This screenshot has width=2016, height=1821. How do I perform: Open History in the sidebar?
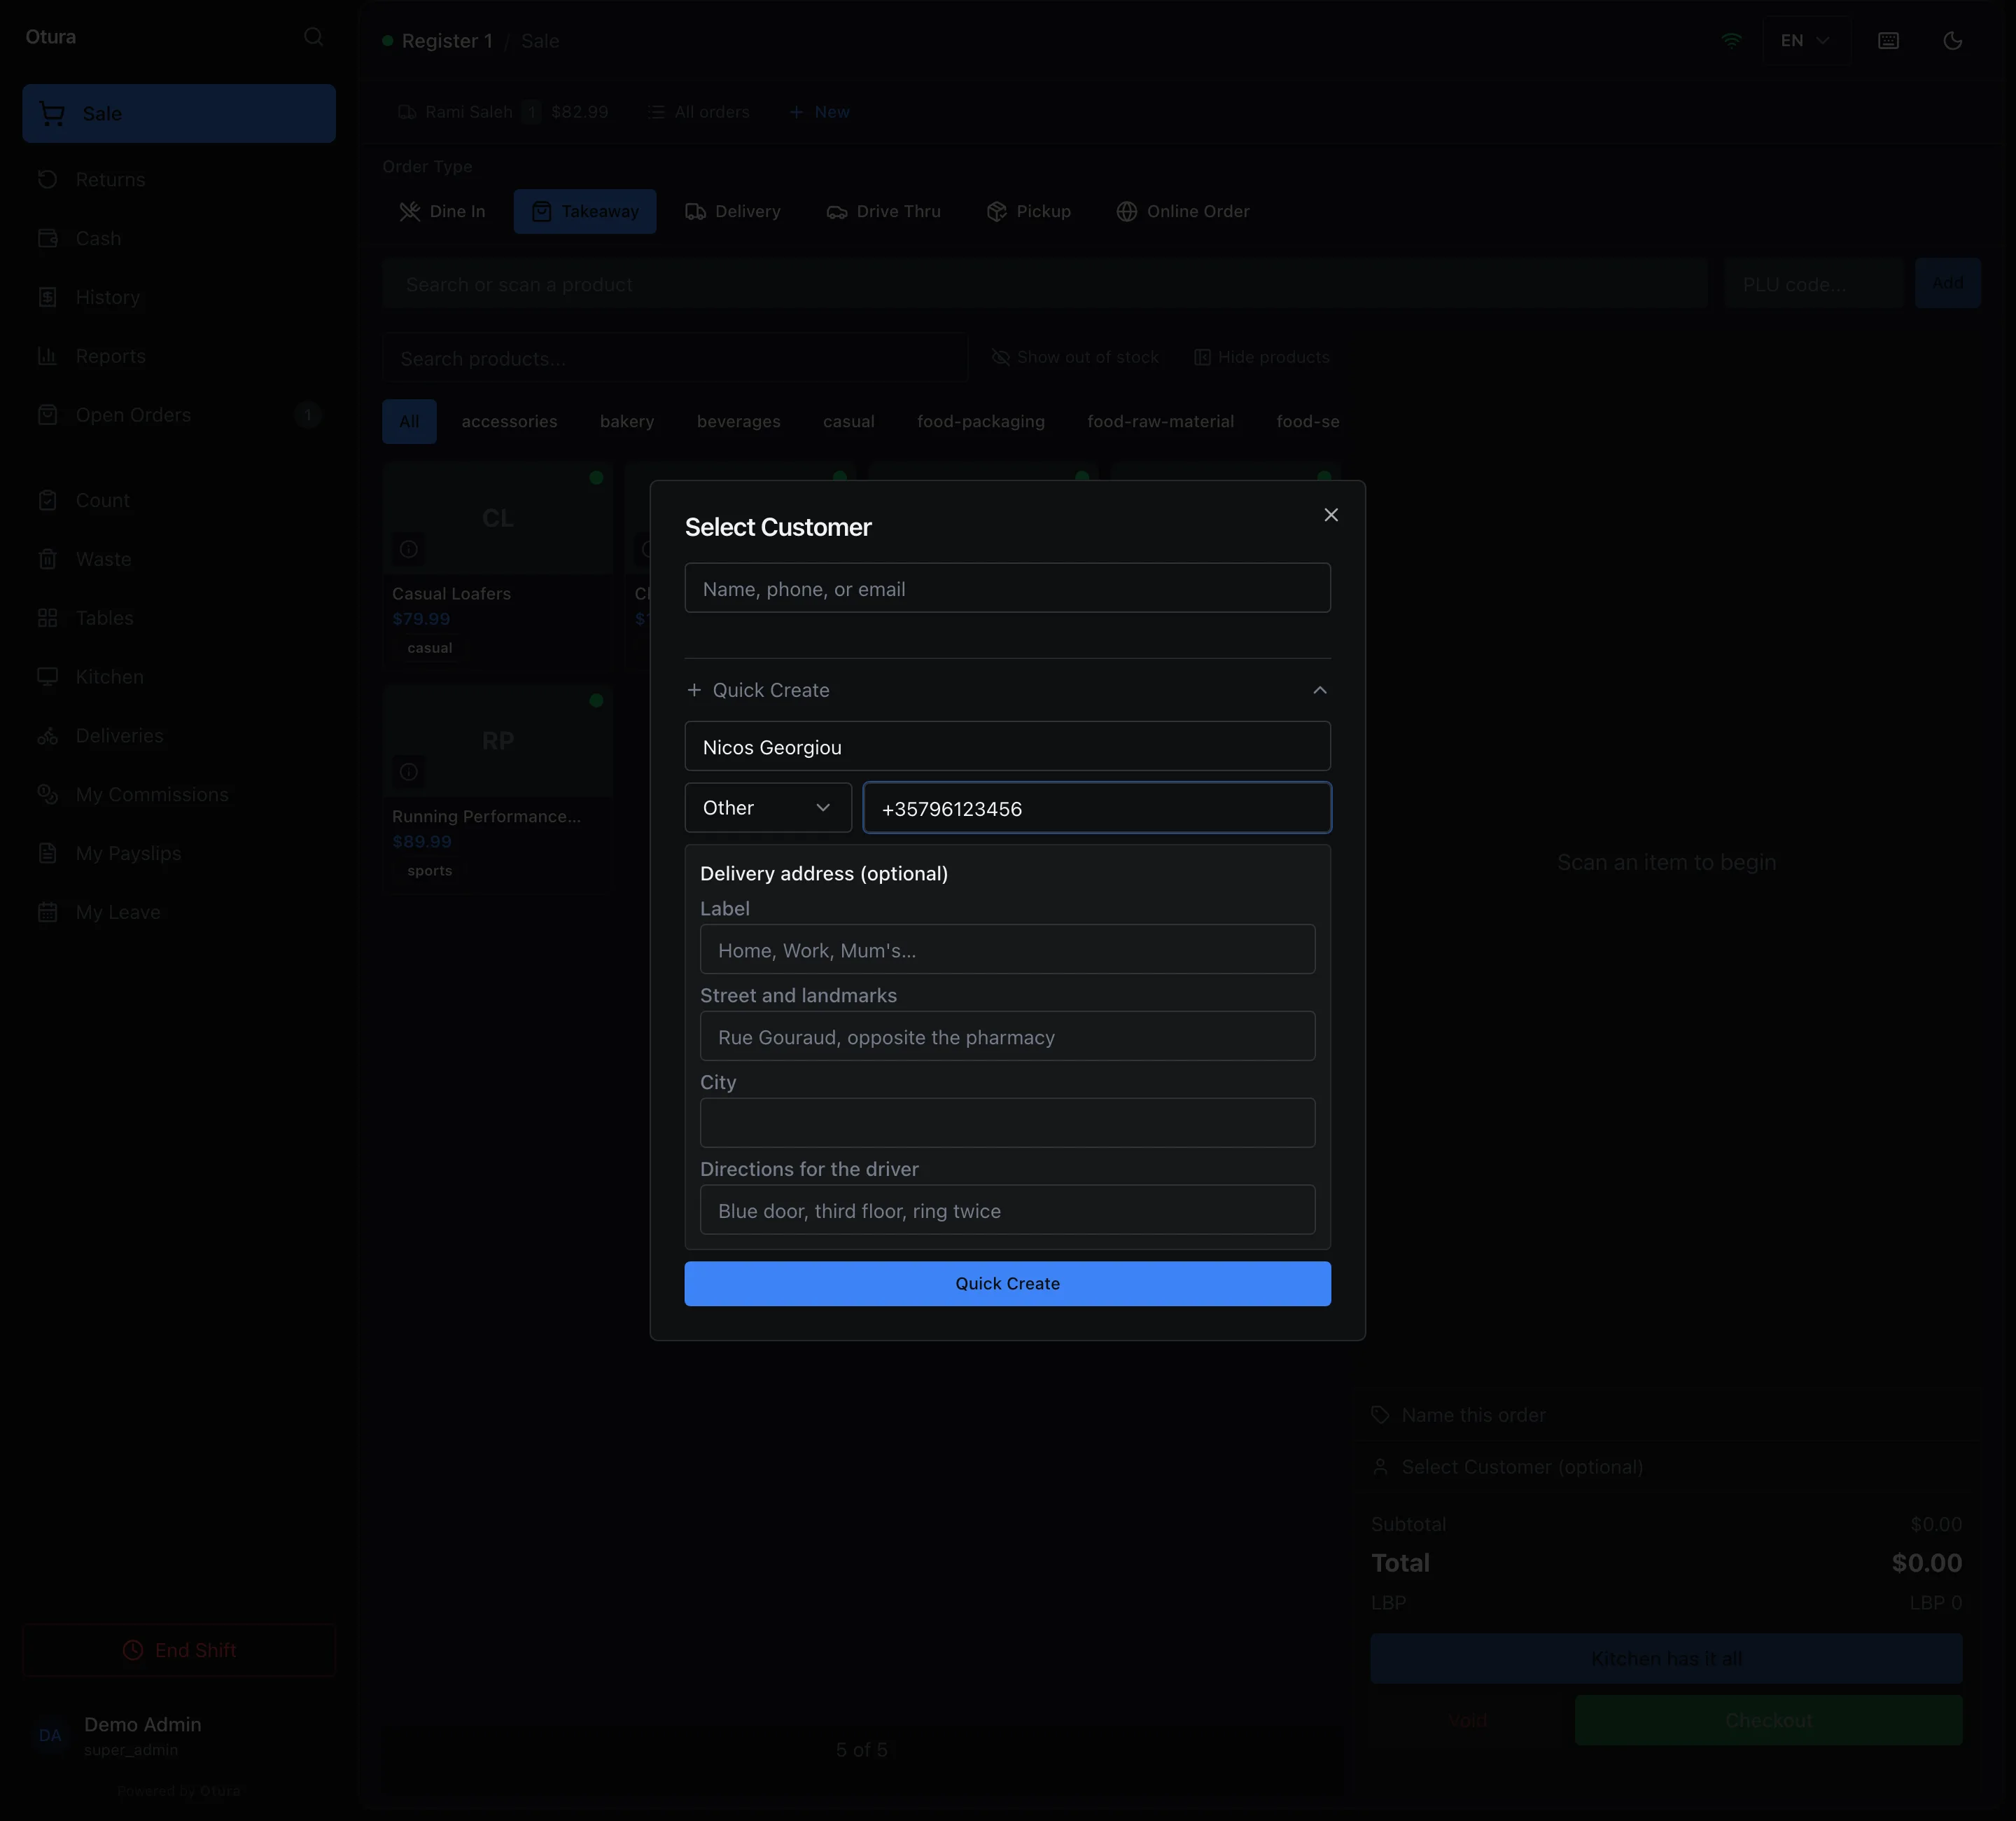[x=179, y=297]
